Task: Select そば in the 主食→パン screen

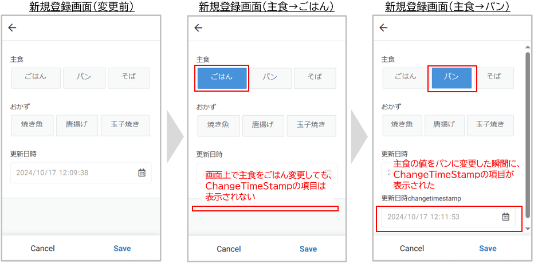Action: coord(494,78)
